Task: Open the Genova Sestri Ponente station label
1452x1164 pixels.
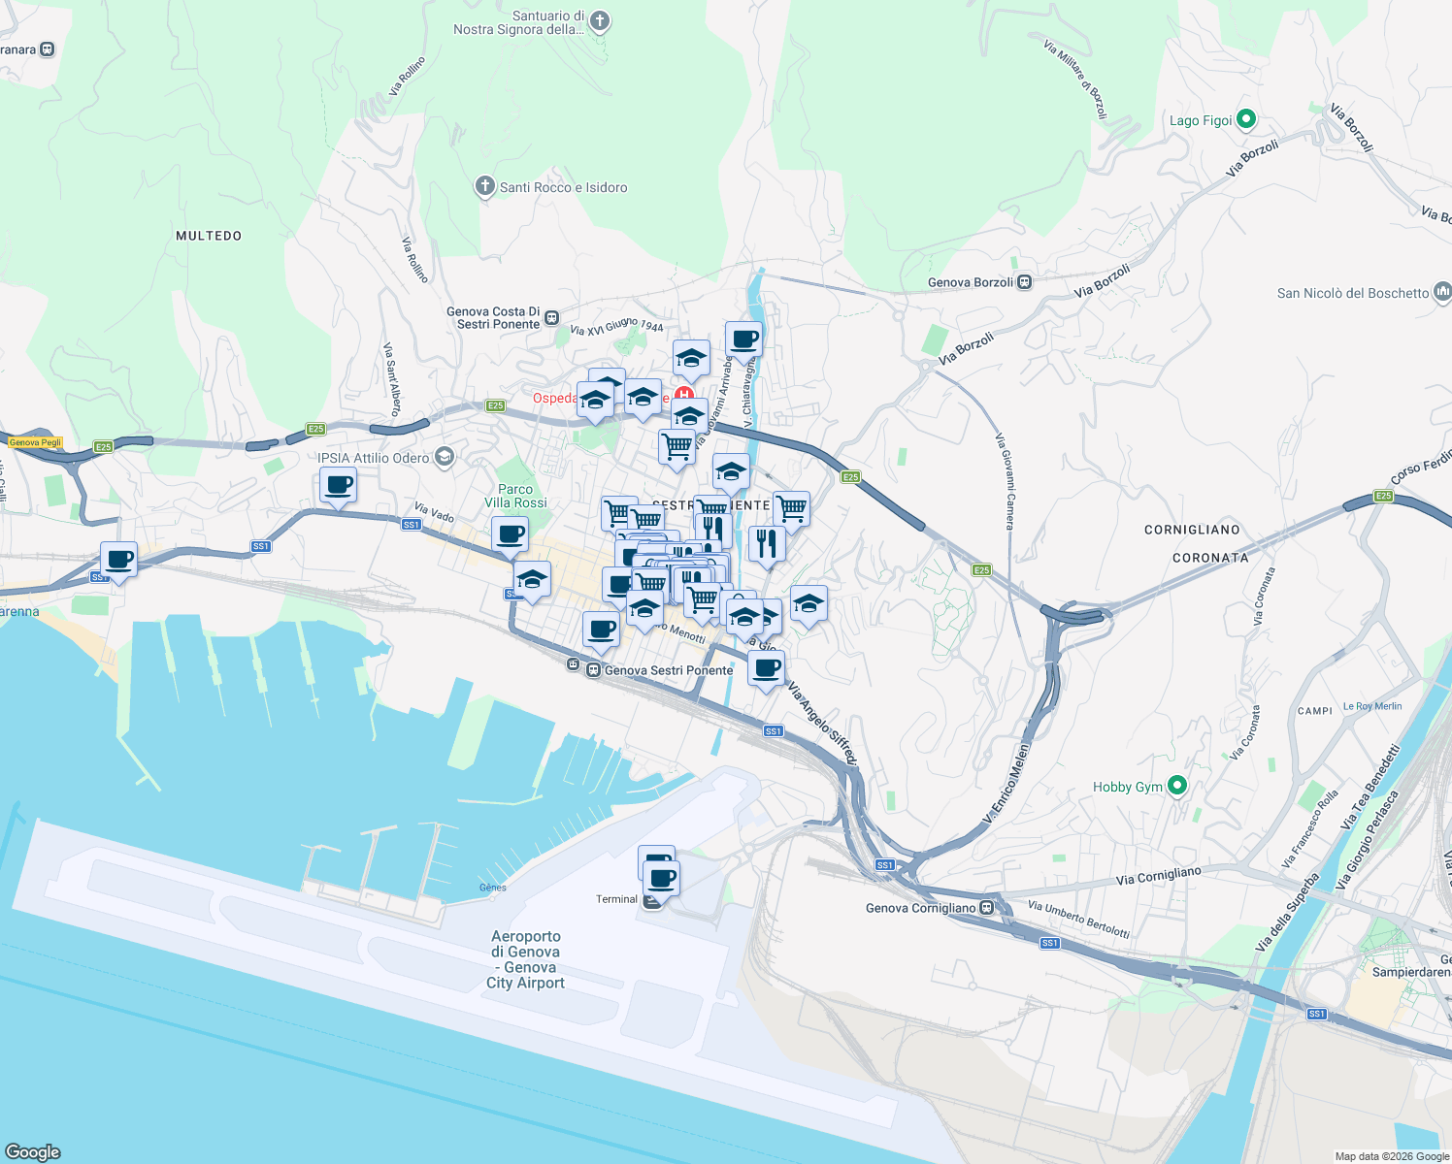Action: [668, 669]
